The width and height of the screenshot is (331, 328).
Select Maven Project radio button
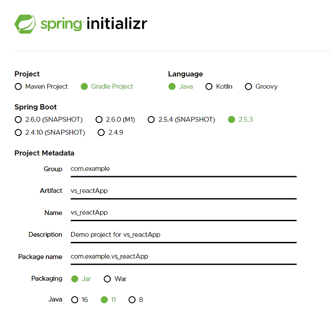[41, 87]
